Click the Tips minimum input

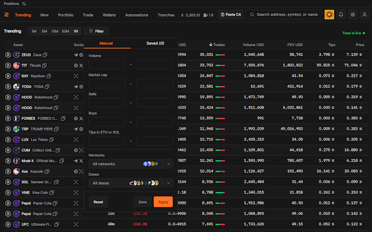(x=107, y=141)
